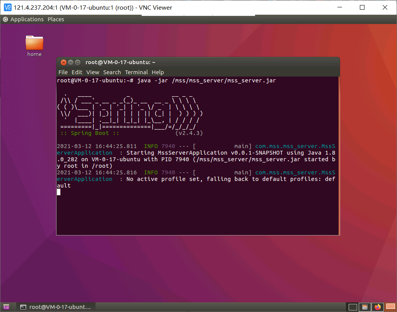Click the timestamp 2021-03-12 16:44:25.811
397x312 pixels.
click(97, 146)
